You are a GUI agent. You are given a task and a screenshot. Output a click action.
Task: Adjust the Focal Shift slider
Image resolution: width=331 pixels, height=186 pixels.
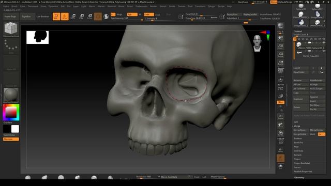201,14
